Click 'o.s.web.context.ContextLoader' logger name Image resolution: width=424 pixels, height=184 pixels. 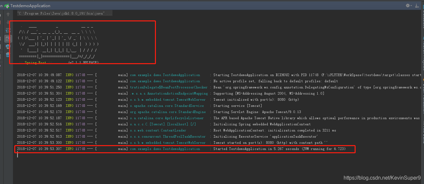[158, 131]
